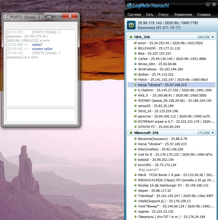Click the 184/256 member count
The height and width of the screenshot is (220, 218).
click(x=203, y=37)
